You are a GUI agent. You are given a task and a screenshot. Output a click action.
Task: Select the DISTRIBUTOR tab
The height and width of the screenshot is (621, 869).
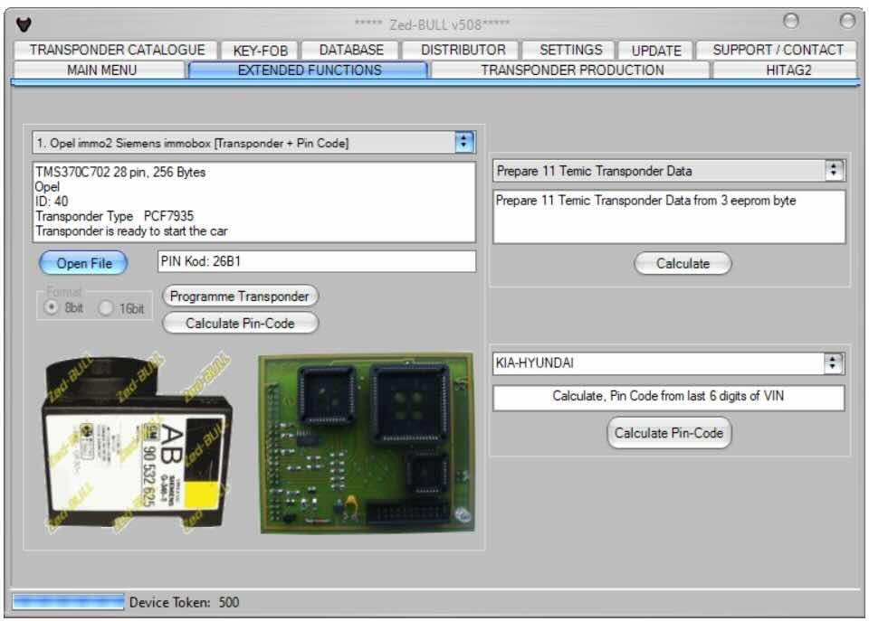(463, 50)
